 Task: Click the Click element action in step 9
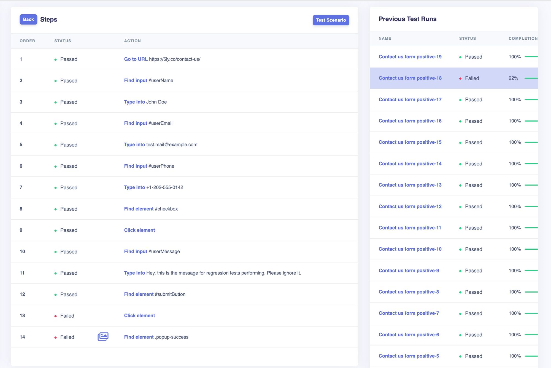tap(139, 230)
